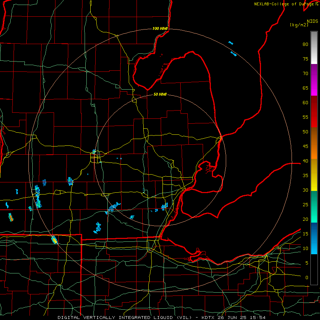
Task: Pick the yellow segment of the color bar
Action: pyautogui.click(x=314, y=175)
